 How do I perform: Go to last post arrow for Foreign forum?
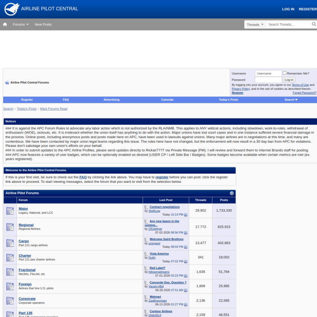[186, 290]
